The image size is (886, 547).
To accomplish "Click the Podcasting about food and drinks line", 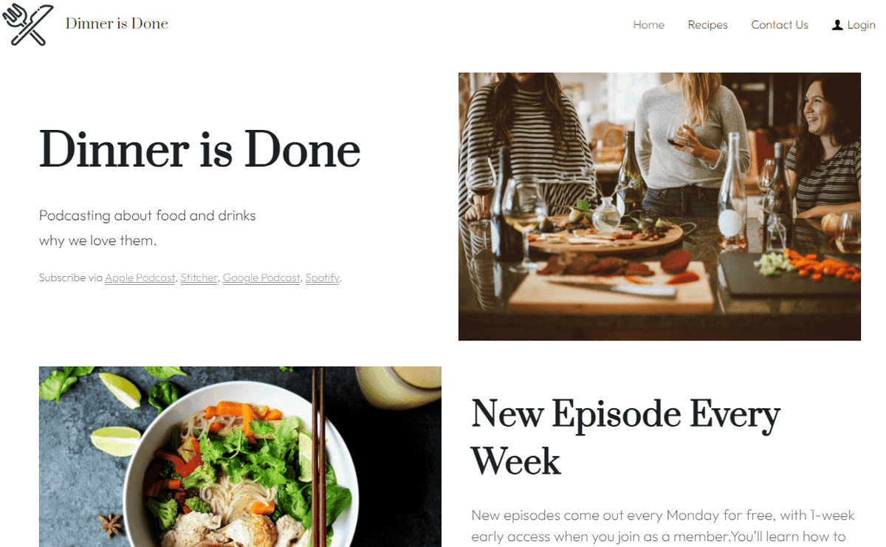I will click(x=148, y=216).
